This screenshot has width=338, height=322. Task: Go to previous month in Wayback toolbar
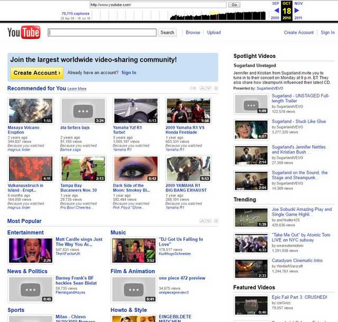tap(277, 10)
